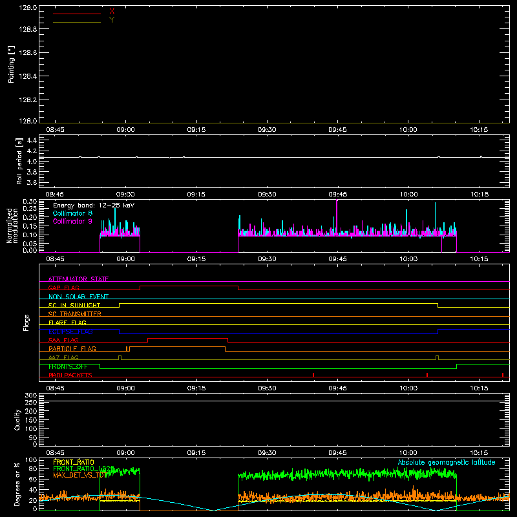Click the SC_TRANSMITTER flag label
The height and width of the screenshot is (517, 517).
click(x=75, y=314)
